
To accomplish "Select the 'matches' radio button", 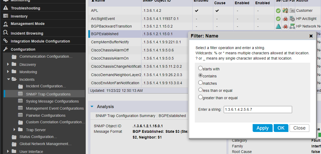I will (x=201, y=83).
